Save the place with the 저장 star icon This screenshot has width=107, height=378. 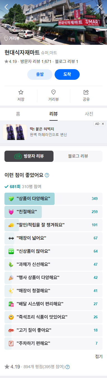click(21, 96)
